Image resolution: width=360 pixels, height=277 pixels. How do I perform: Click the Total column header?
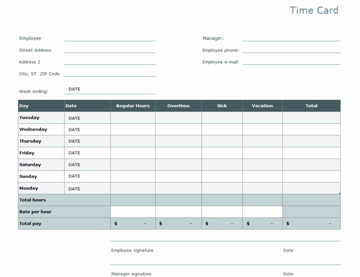click(311, 105)
